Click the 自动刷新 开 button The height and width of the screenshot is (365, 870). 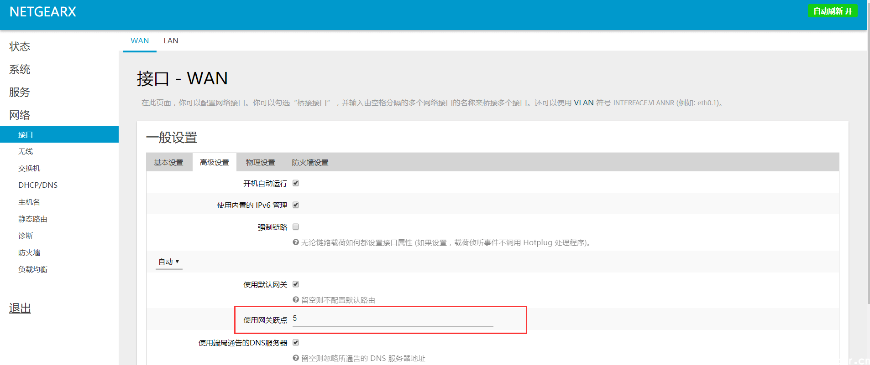click(832, 11)
